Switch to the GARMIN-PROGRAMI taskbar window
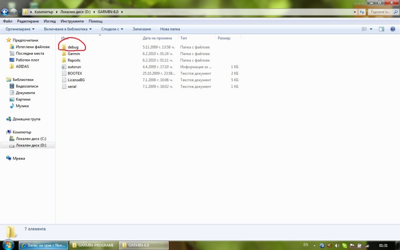Screen dimensions: 400x250 [x=94, y=245]
